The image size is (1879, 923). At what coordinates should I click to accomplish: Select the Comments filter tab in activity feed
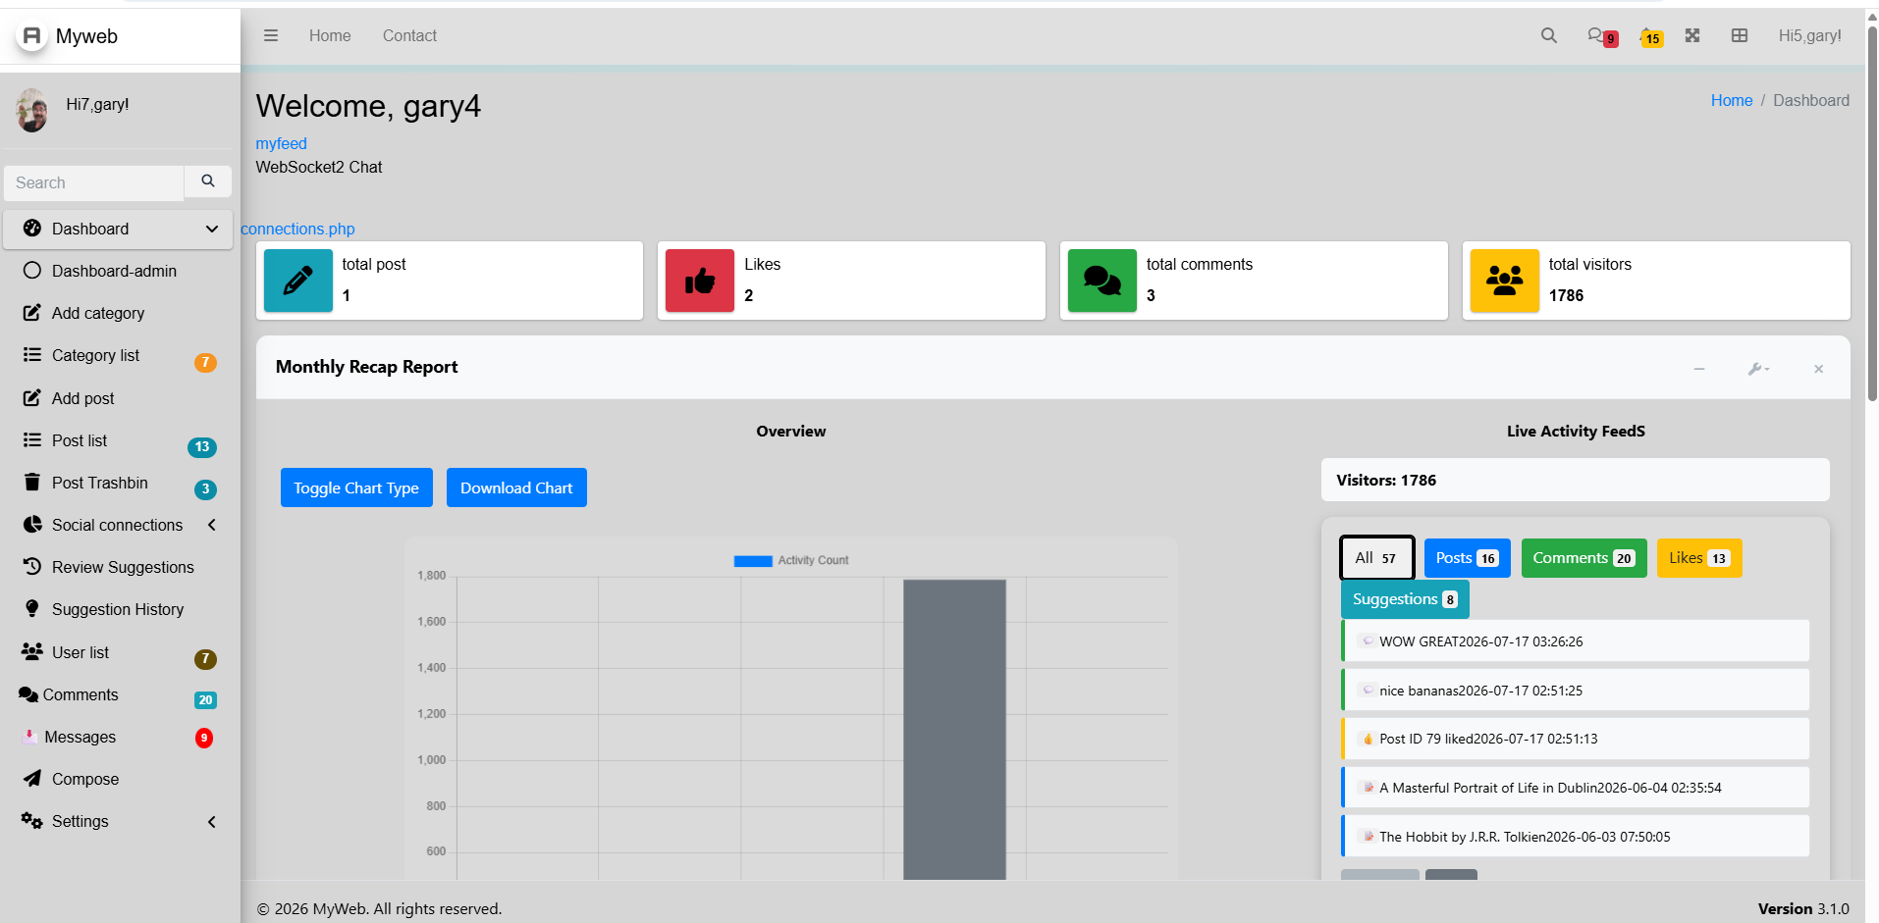click(1584, 558)
